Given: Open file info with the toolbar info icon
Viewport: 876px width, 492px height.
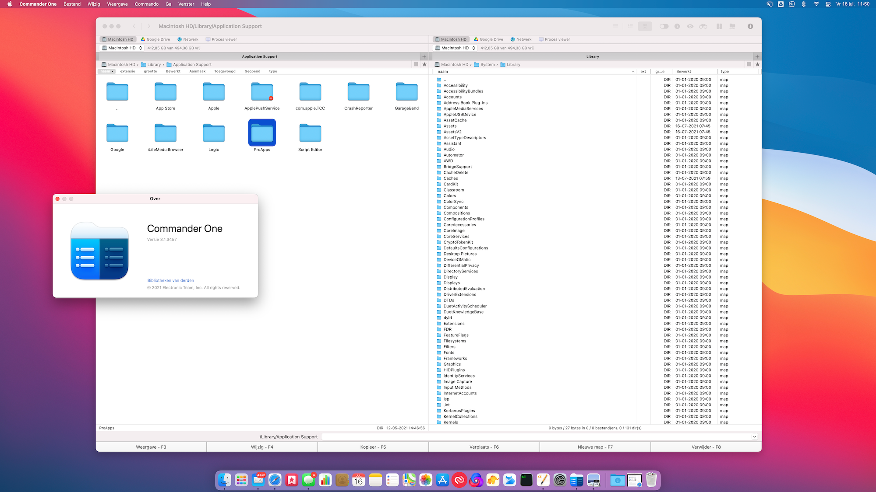Looking at the screenshot, I should pos(677,26).
